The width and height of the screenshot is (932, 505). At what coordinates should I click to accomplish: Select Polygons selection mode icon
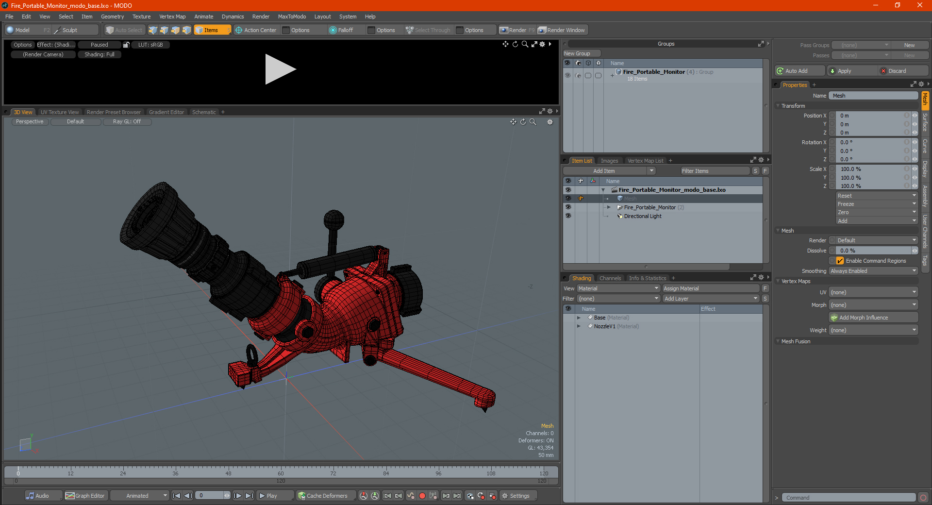(175, 30)
